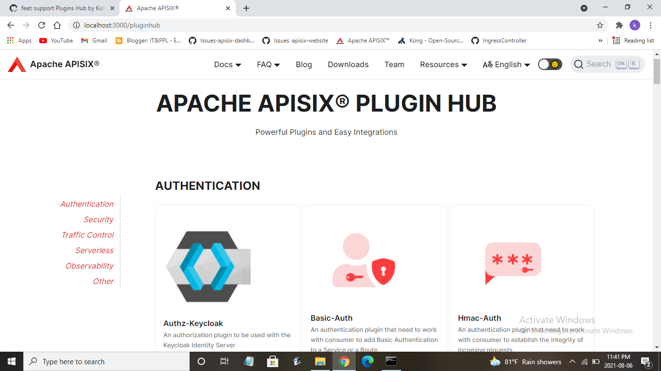
Task: Open the Issues-apisix-dashboard bookmark
Action: tap(222, 41)
